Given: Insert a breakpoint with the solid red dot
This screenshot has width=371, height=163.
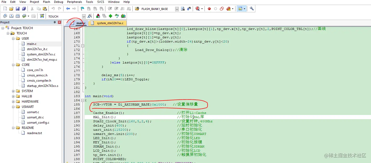Looking at the screenshot, I should tap(209, 9).
